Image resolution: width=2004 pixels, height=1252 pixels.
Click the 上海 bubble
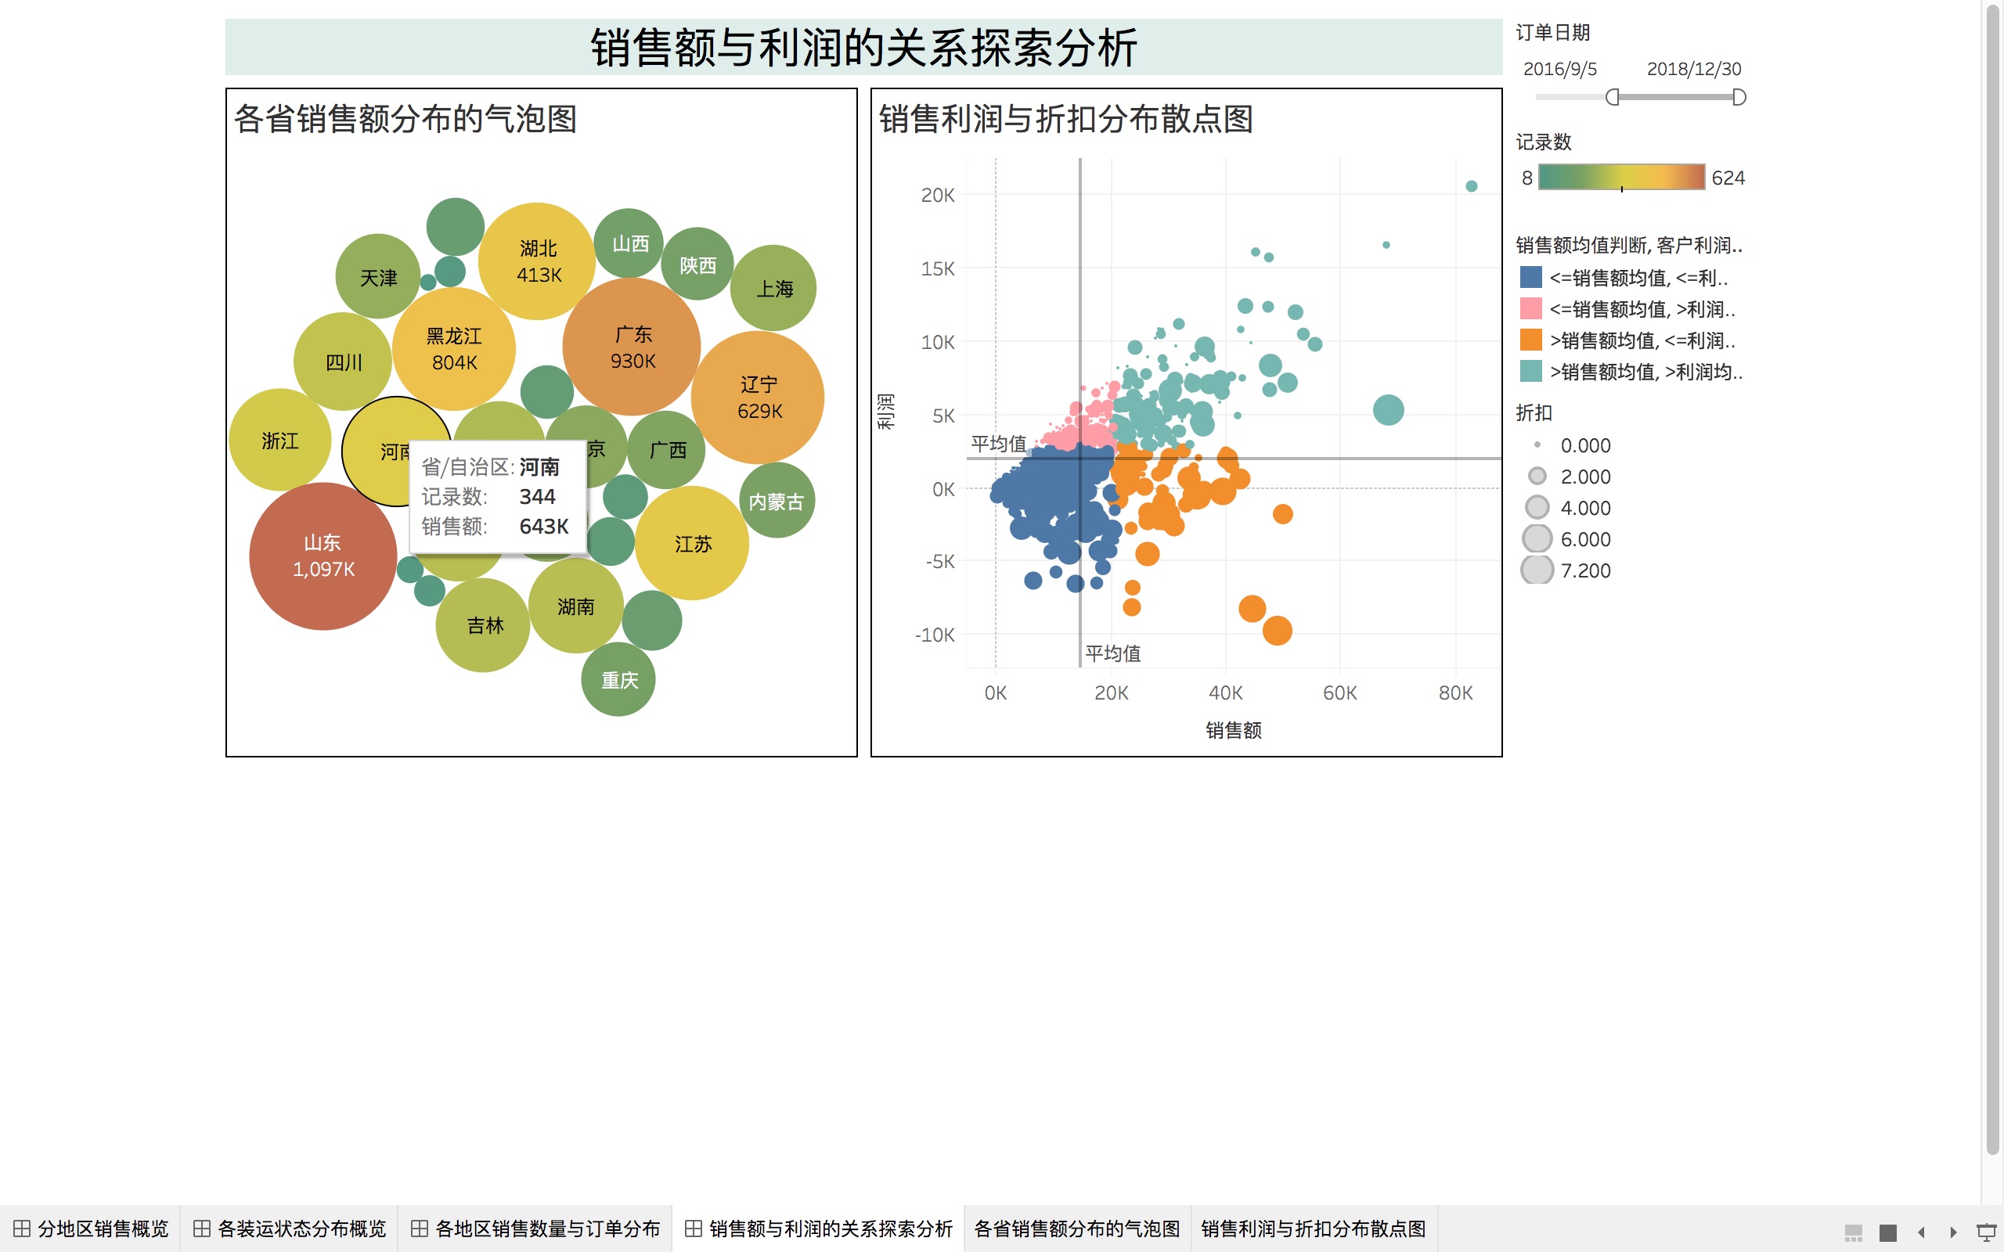click(773, 288)
